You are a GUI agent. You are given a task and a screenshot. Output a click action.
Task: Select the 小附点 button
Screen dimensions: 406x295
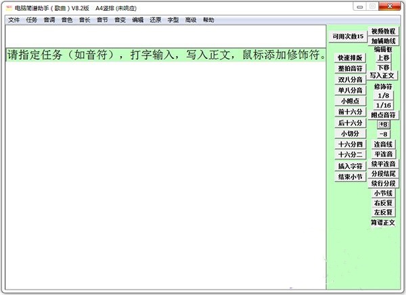click(350, 101)
